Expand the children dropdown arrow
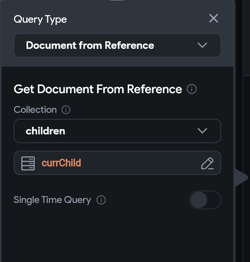 [202, 131]
